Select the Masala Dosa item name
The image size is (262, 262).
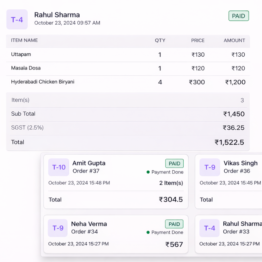(x=26, y=68)
